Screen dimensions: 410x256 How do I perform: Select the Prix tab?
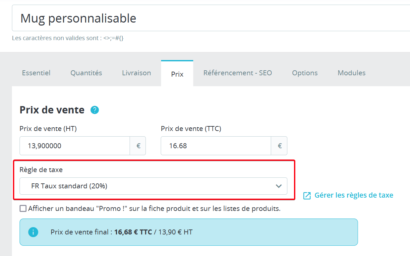coord(177,74)
